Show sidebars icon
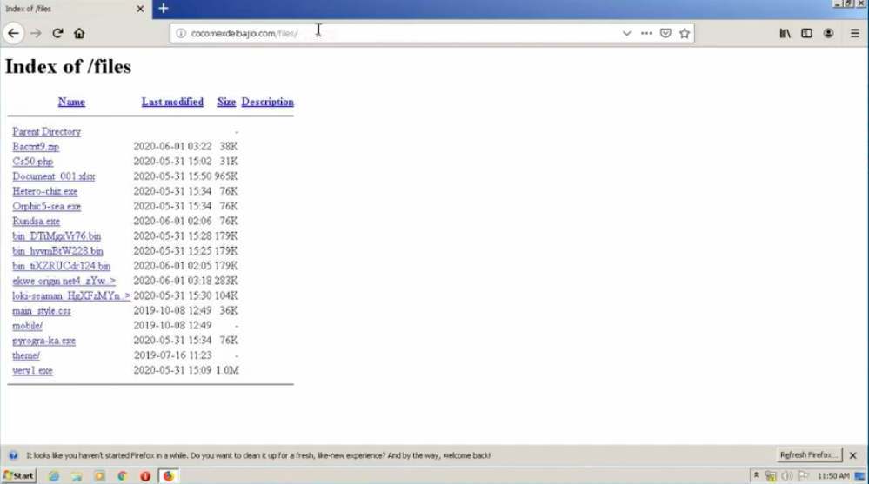Screen dimensions: 869x484 tap(807, 33)
